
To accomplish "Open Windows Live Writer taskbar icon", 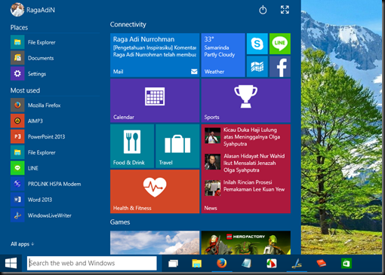I will [297, 264].
